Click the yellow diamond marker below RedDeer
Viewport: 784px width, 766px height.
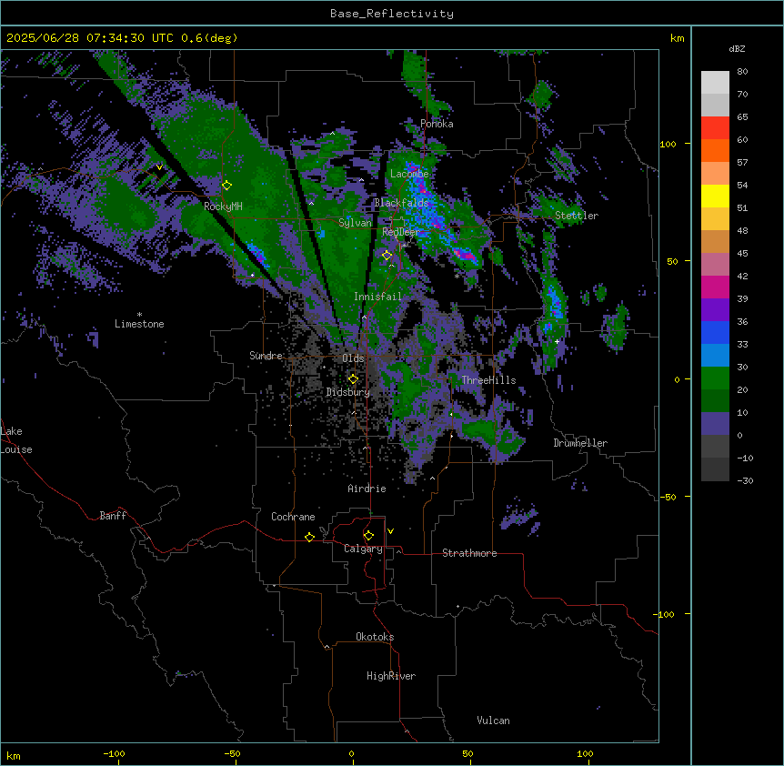[x=387, y=256]
